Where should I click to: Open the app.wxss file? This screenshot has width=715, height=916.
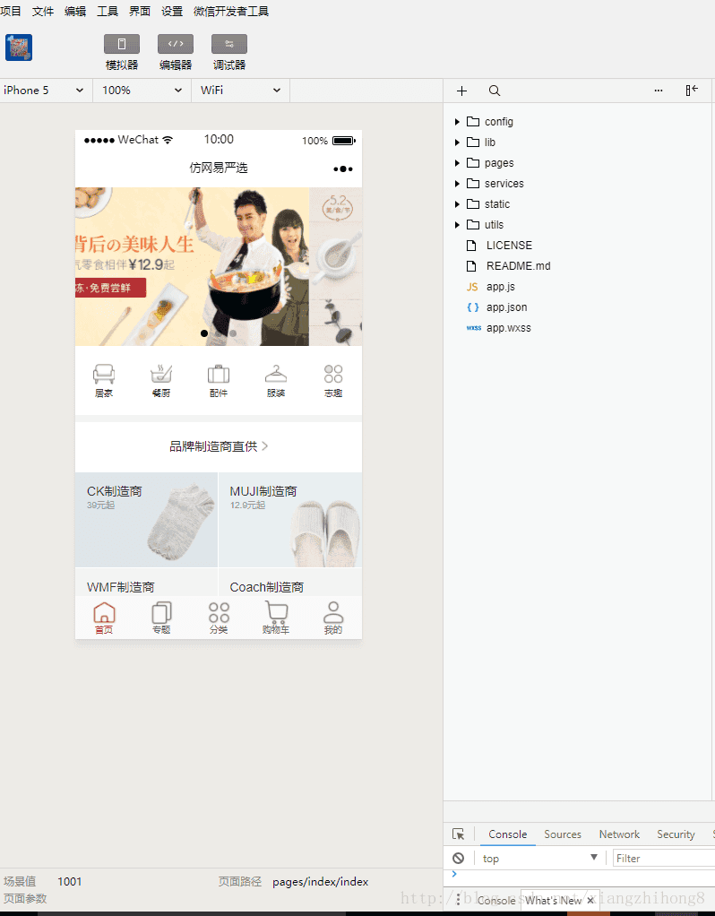click(508, 328)
